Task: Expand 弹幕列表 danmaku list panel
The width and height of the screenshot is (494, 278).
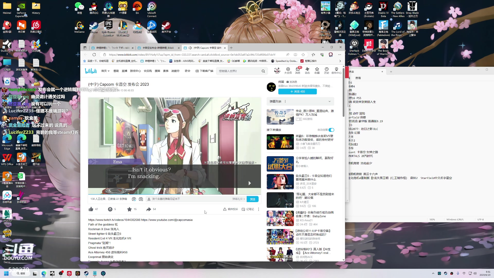Action: pyautogui.click(x=330, y=101)
